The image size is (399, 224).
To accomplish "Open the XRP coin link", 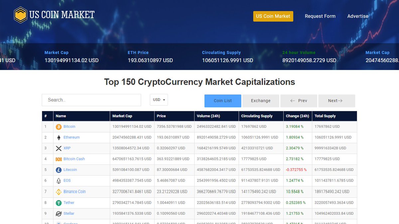I will coord(67,148).
